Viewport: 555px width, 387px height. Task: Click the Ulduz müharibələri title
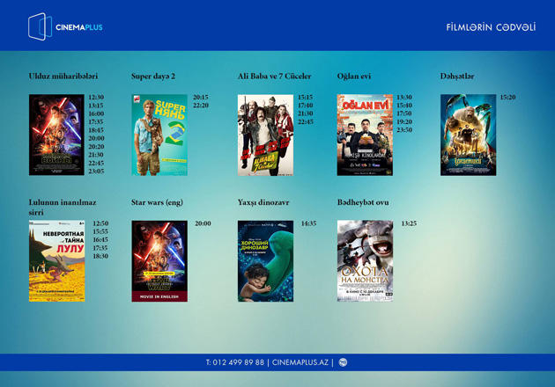[63, 76]
